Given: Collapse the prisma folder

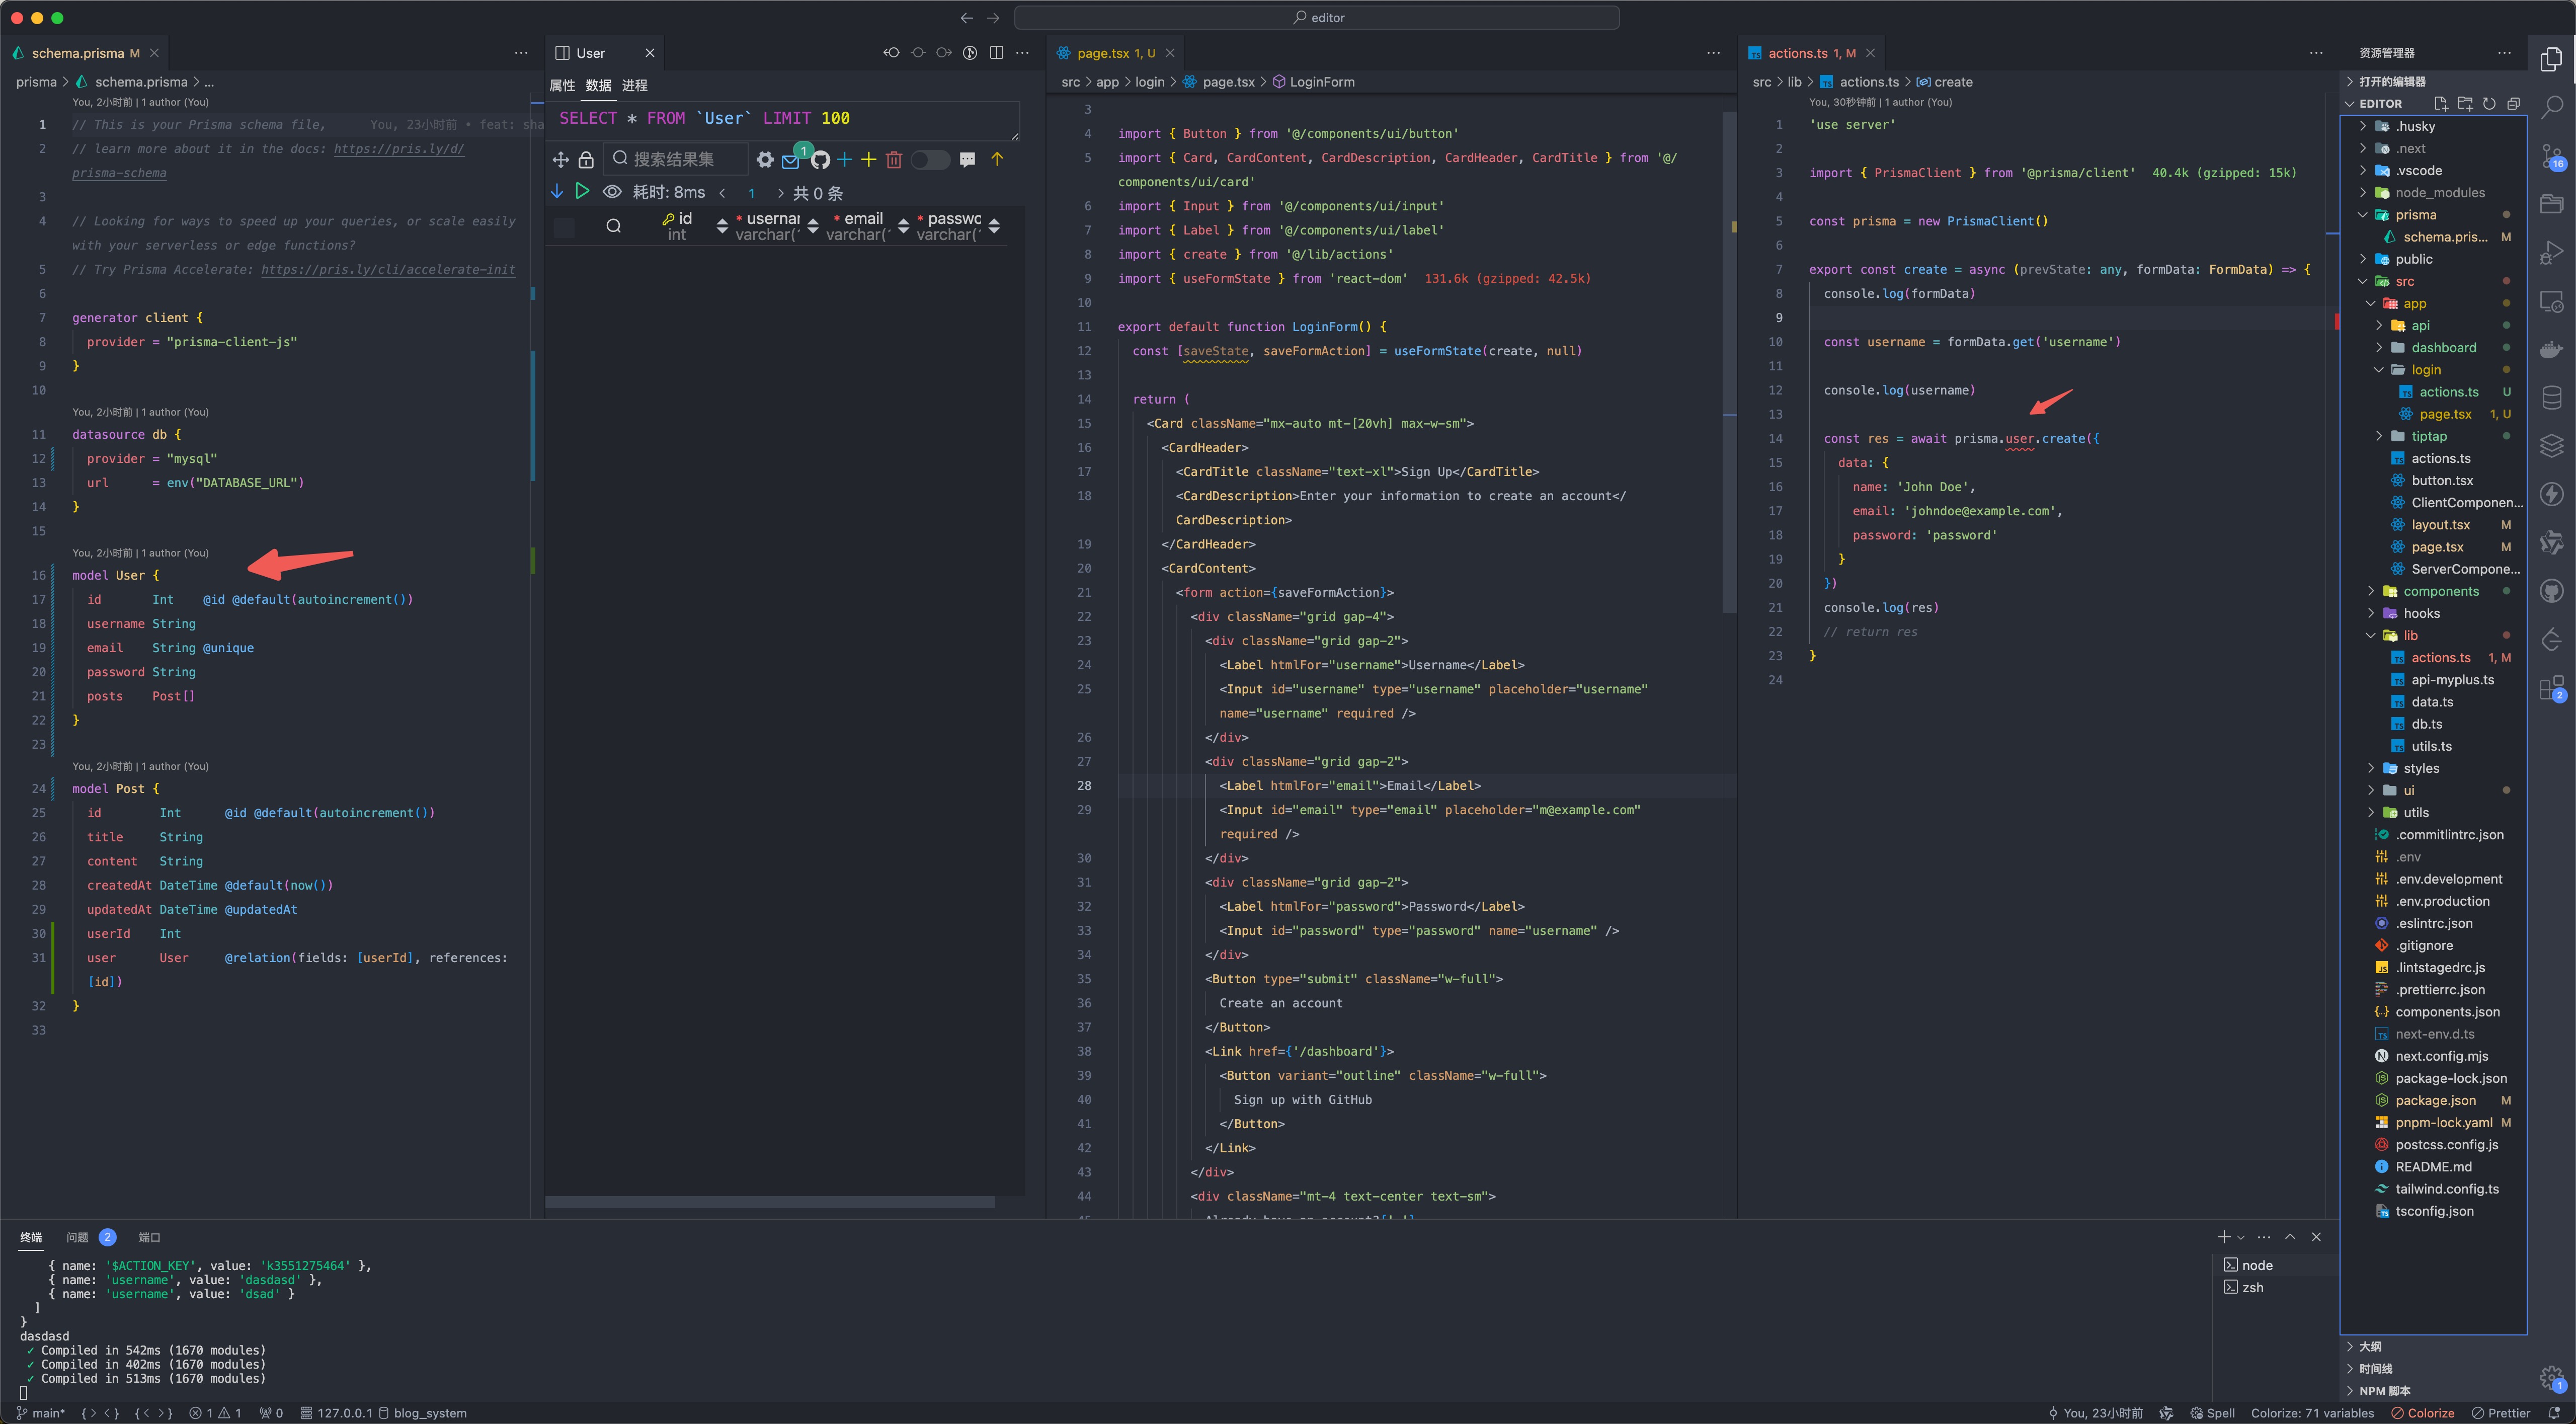Looking at the screenshot, I should pos(2434,215).
